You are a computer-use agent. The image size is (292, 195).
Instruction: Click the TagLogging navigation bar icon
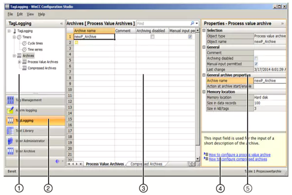point(10,120)
